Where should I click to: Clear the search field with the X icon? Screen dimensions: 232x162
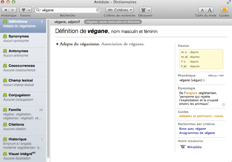click(98, 10)
